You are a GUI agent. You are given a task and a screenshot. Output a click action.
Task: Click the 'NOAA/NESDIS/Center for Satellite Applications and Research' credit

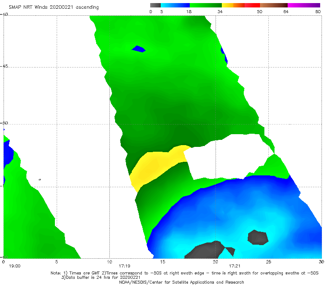pyautogui.click(x=181, y=282)
